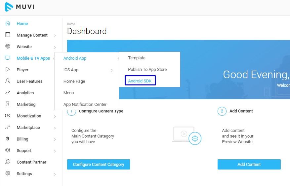The image size is (290, 186).
Task: Click the Player play-triangle icon
Action: click(8, 69)
